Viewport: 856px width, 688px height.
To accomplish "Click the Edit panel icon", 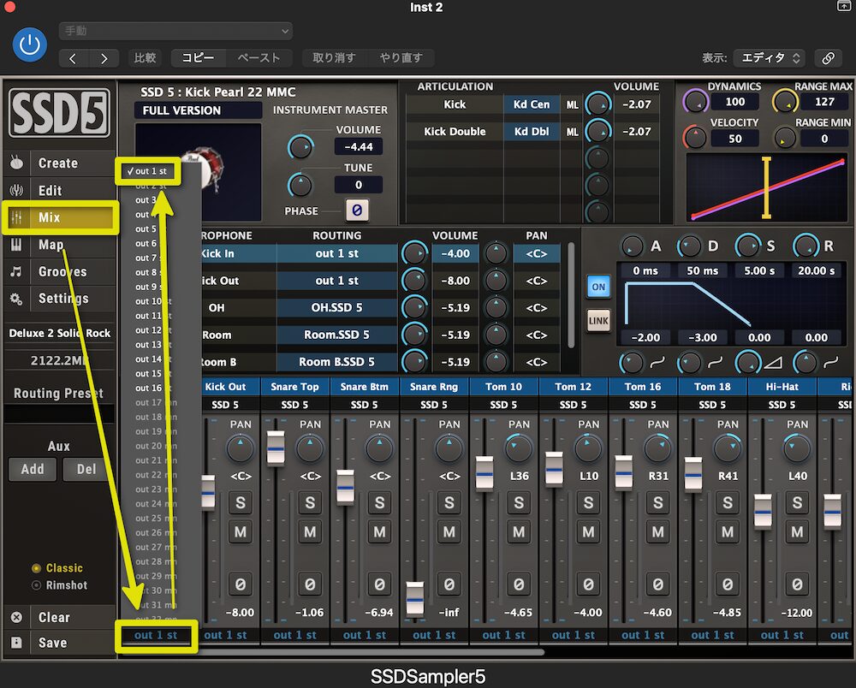I will 18,190.
